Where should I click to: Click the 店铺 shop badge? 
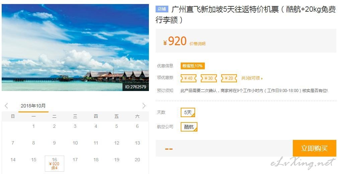(162, 9)
